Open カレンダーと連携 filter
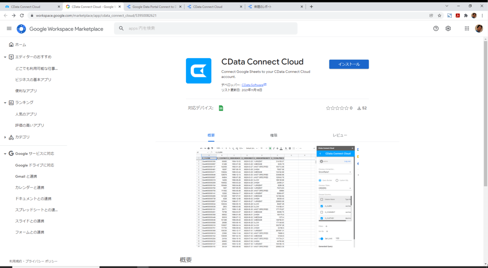The width and height of the screenshot is (488, 268). (x=30, y=188)
